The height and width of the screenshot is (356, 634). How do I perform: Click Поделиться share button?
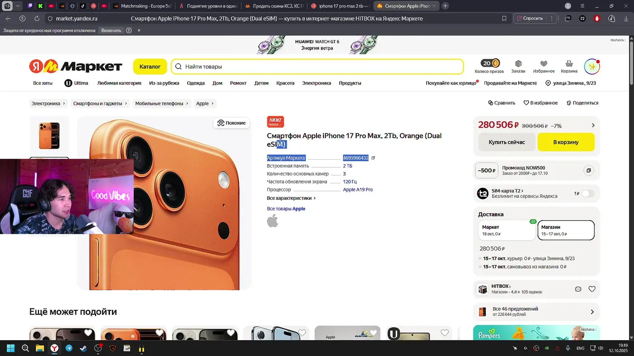581,103
